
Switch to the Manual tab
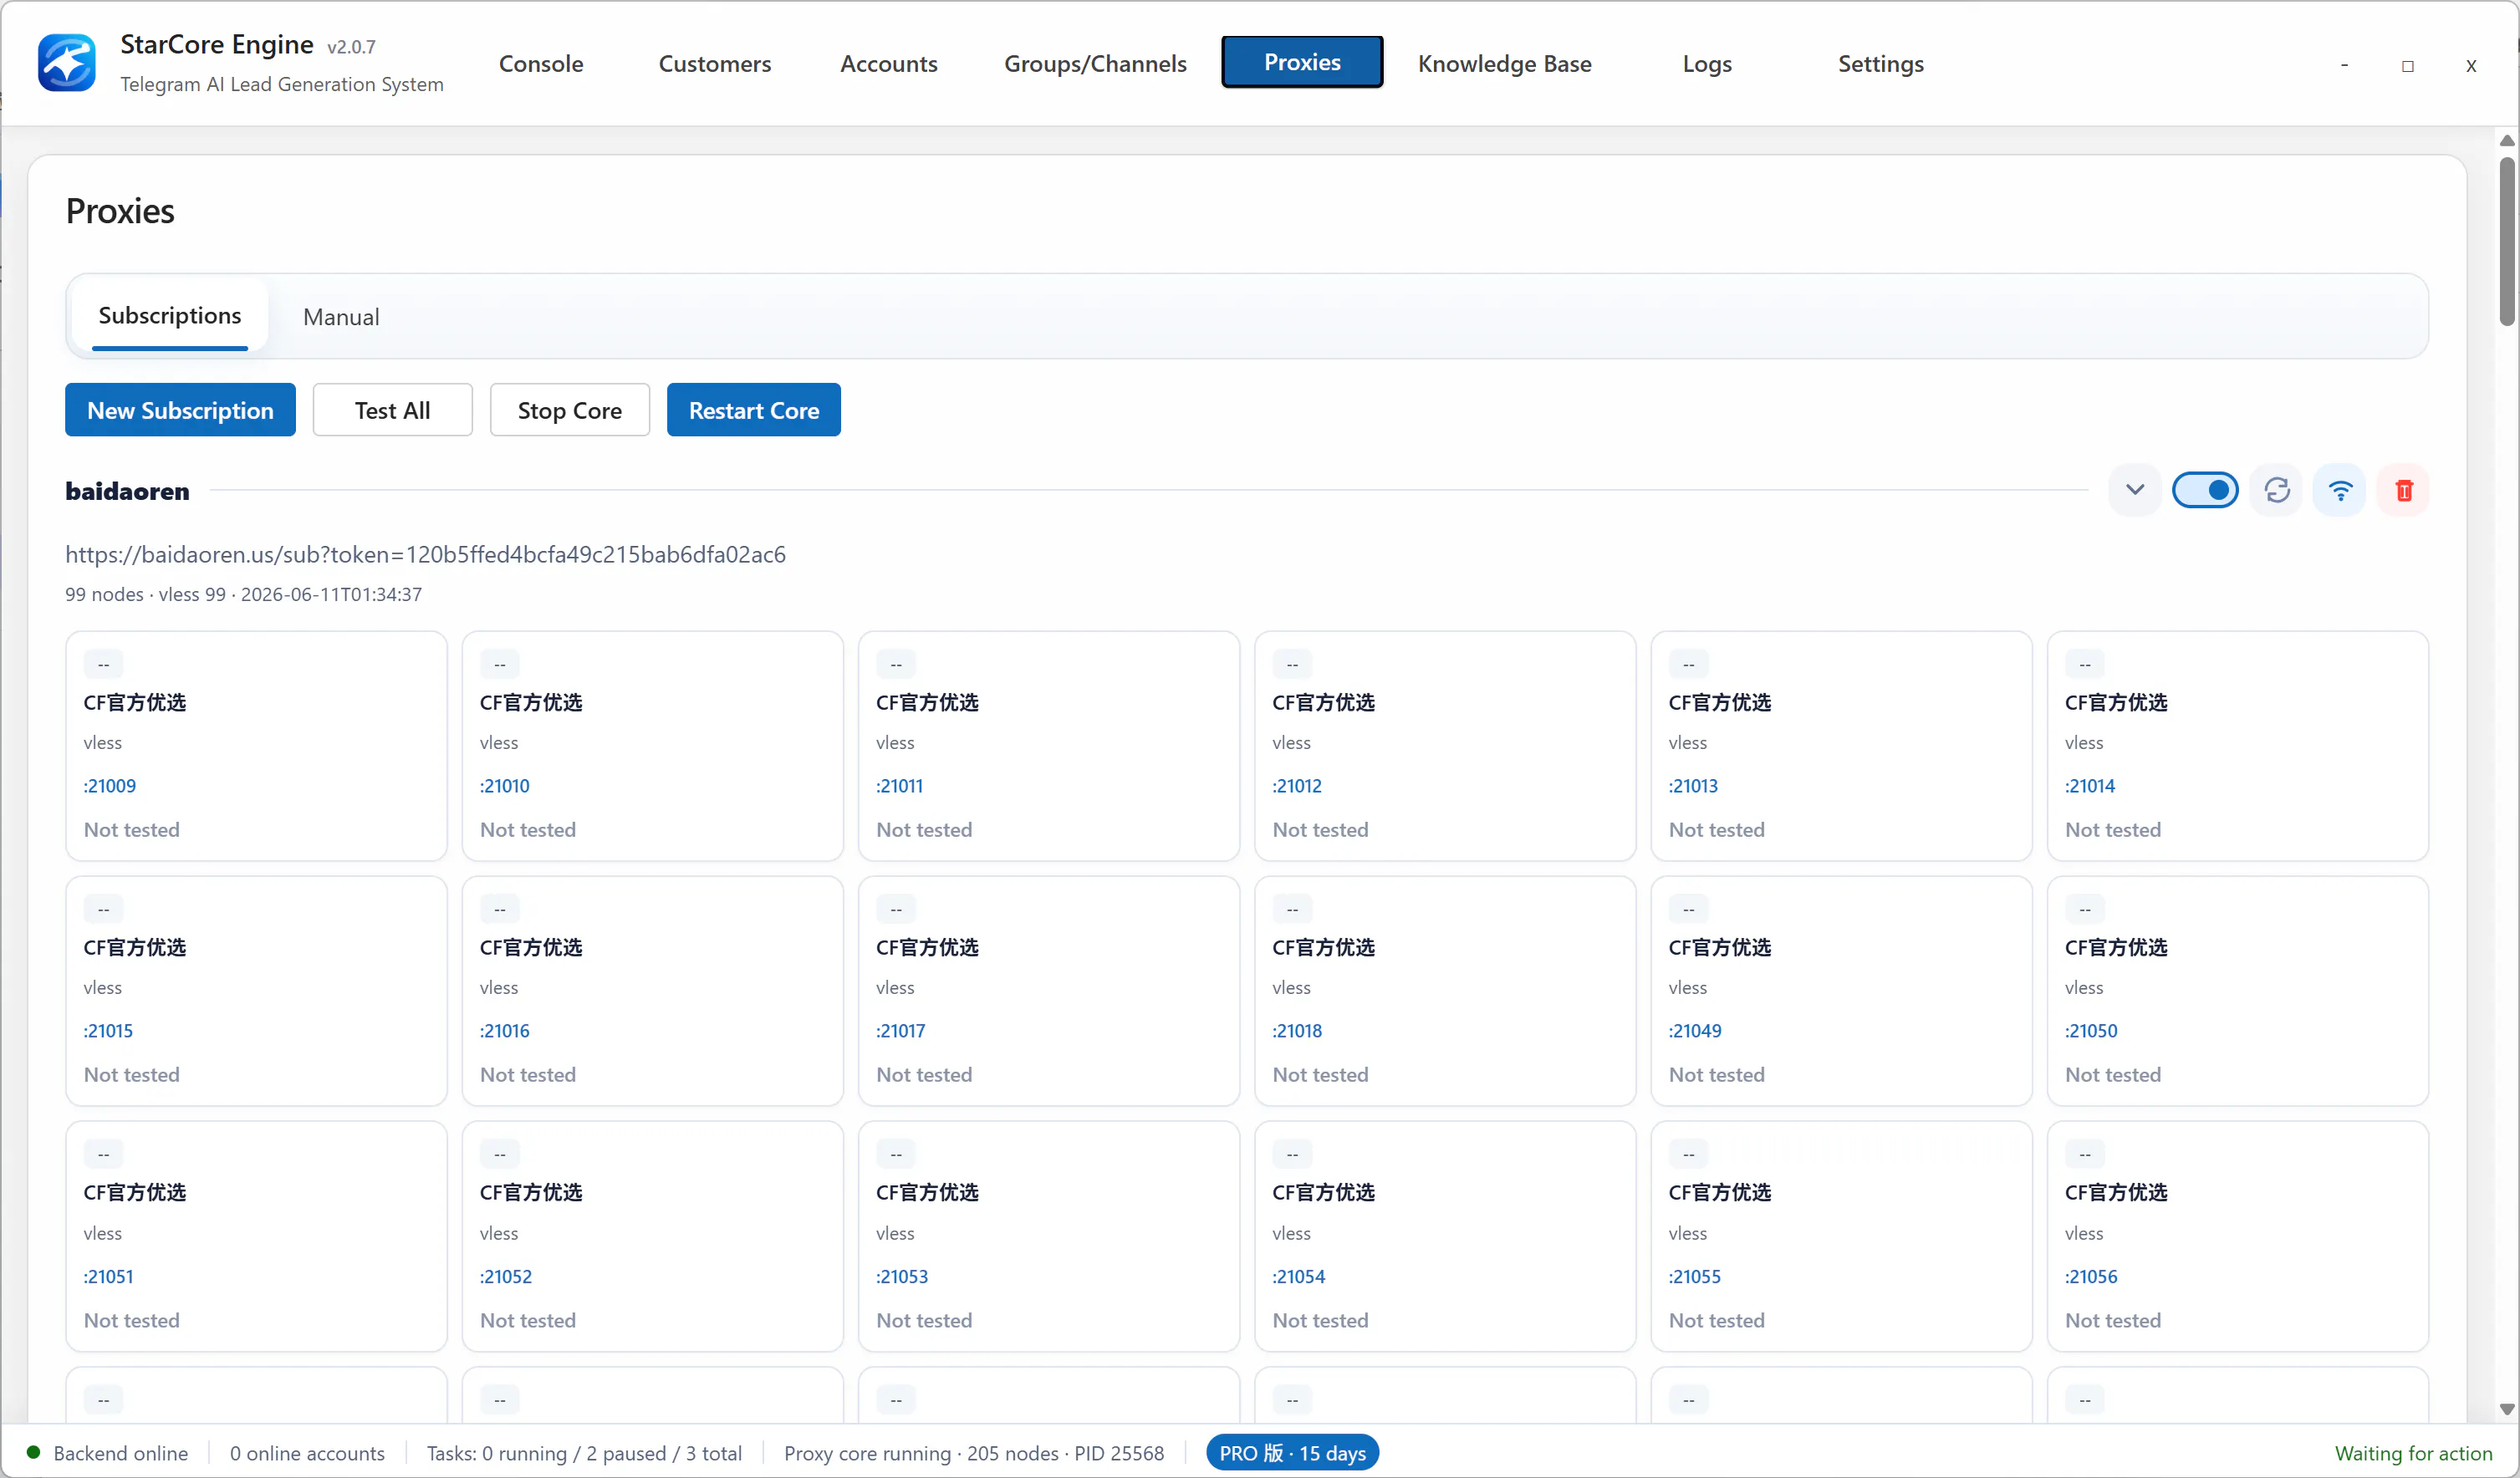[x=341, y=317]
